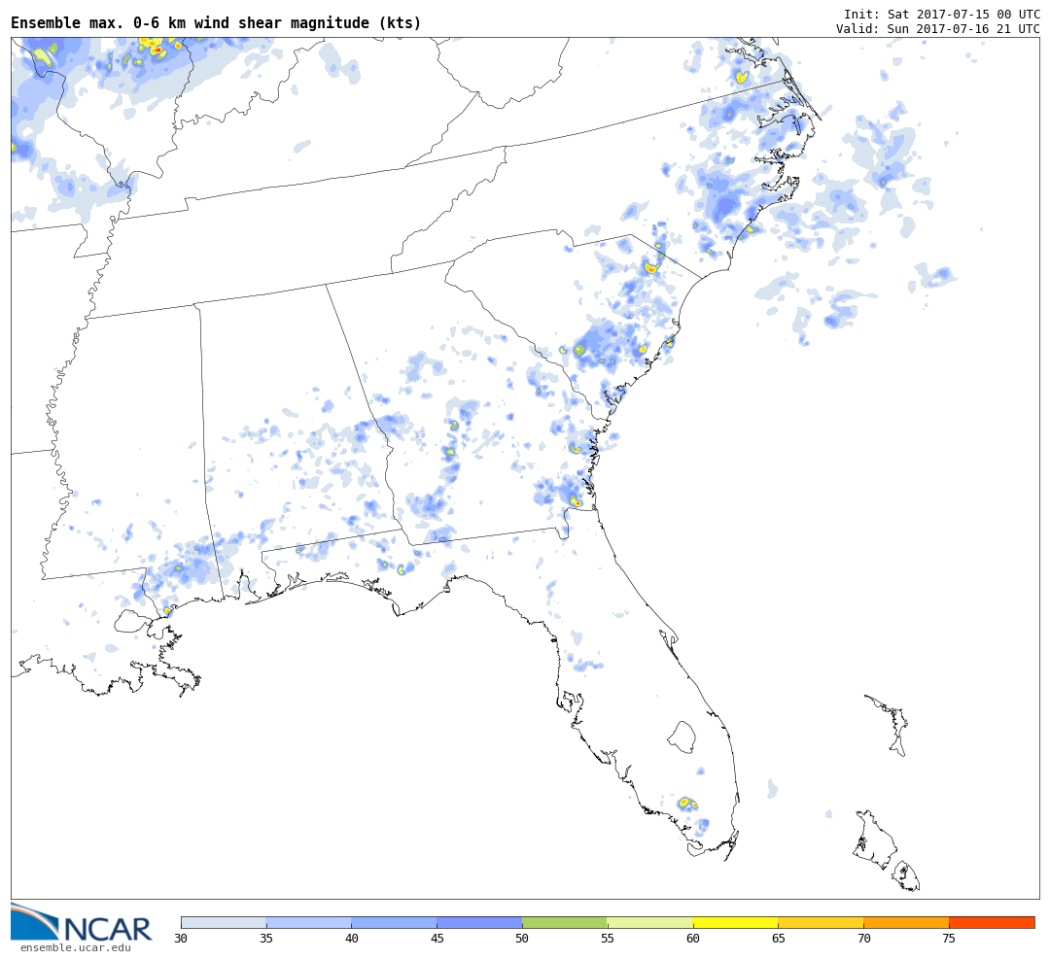Pick the red colorbar segment above 75 kts
Image resolution: width=1050 pixels, height=960 pixels.
pyautogui.click(x=992, y=922)
